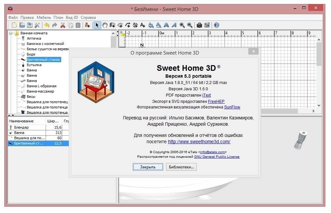Sort by the Наименование column header
The height and width of the screenshot is (213, 331).
coord(27,121)
